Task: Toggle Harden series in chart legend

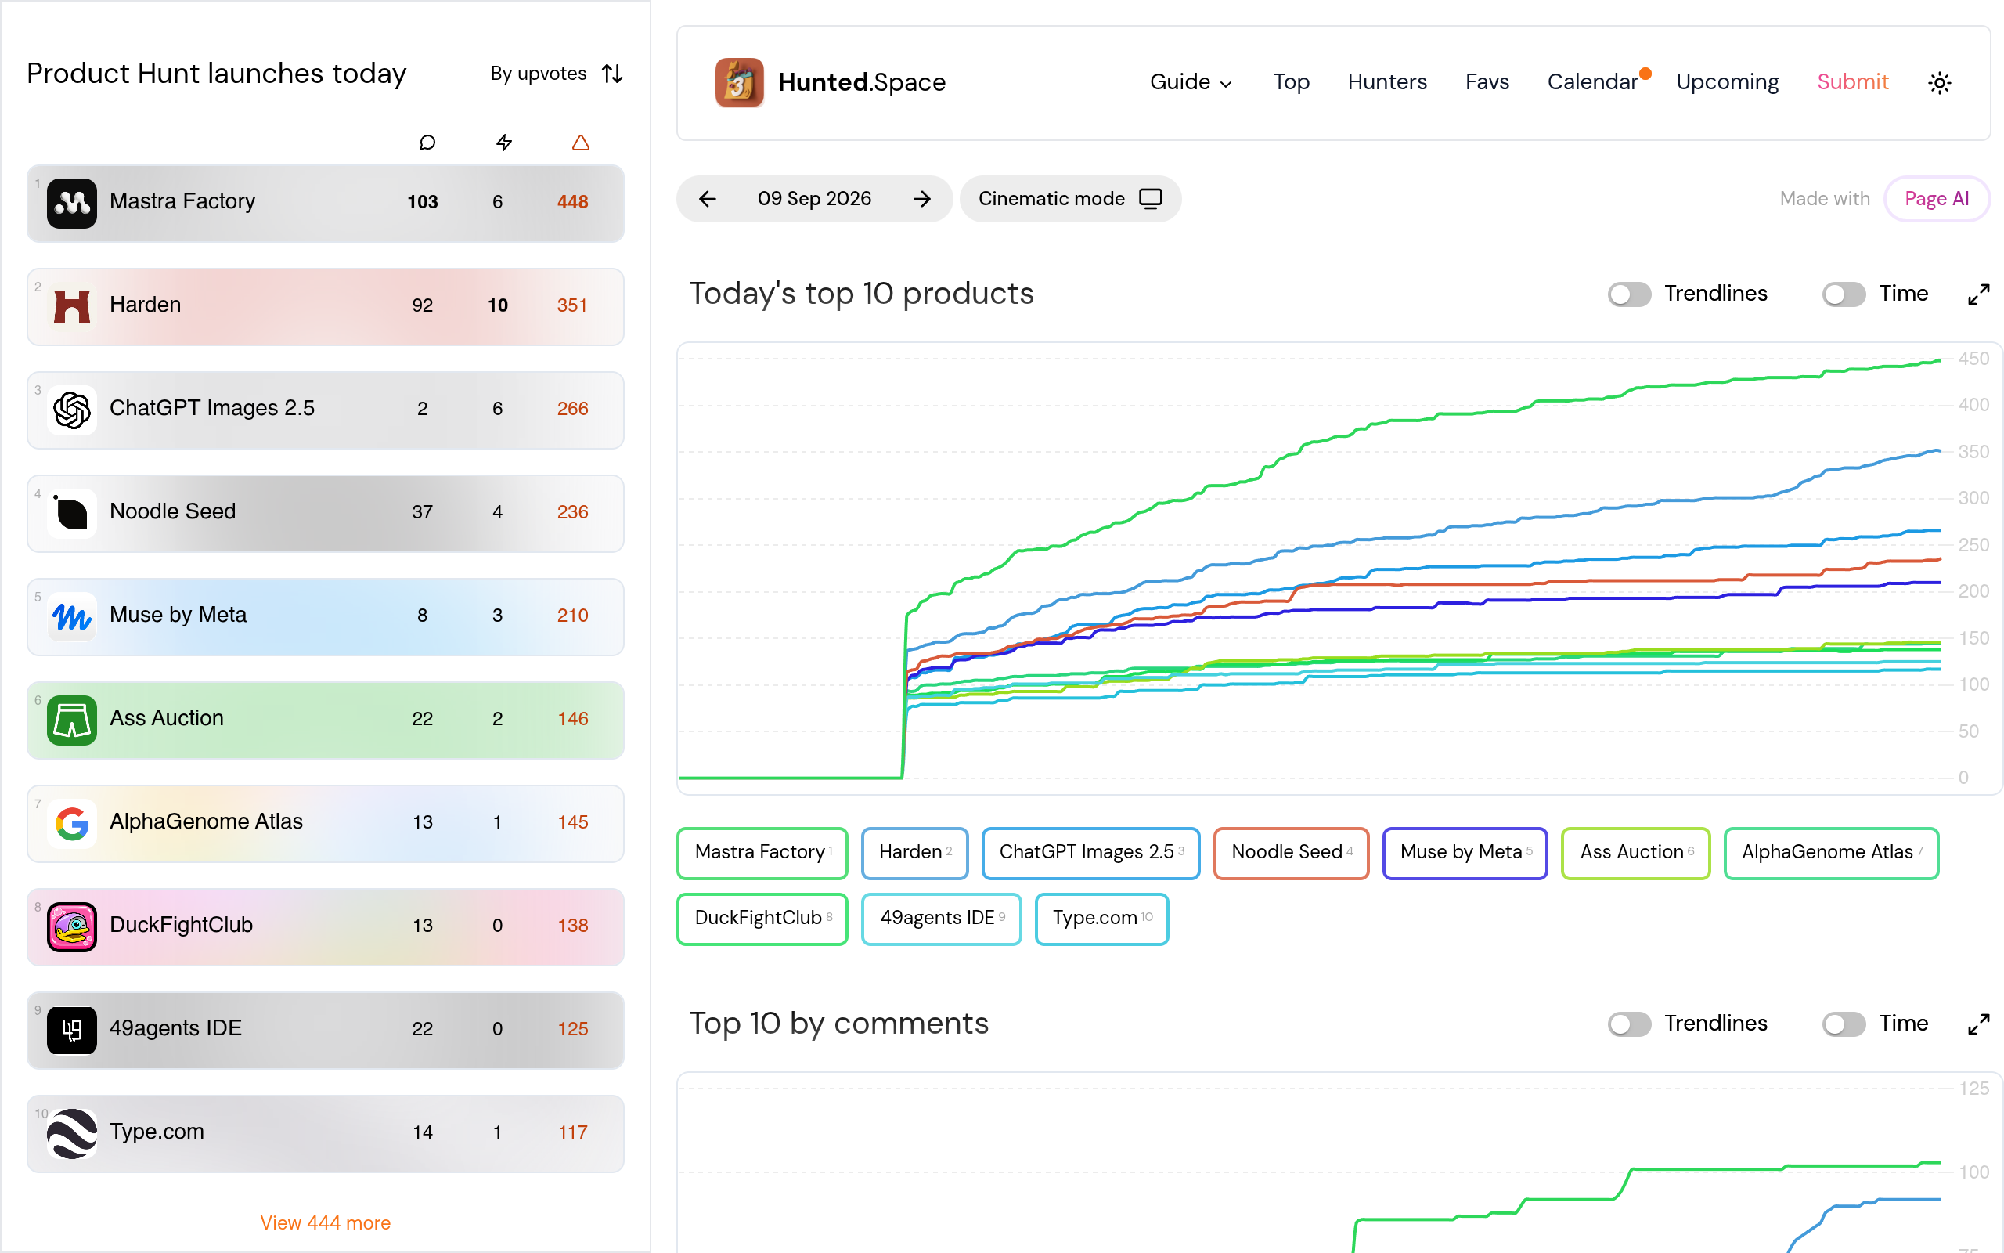Action: (914, 853)
